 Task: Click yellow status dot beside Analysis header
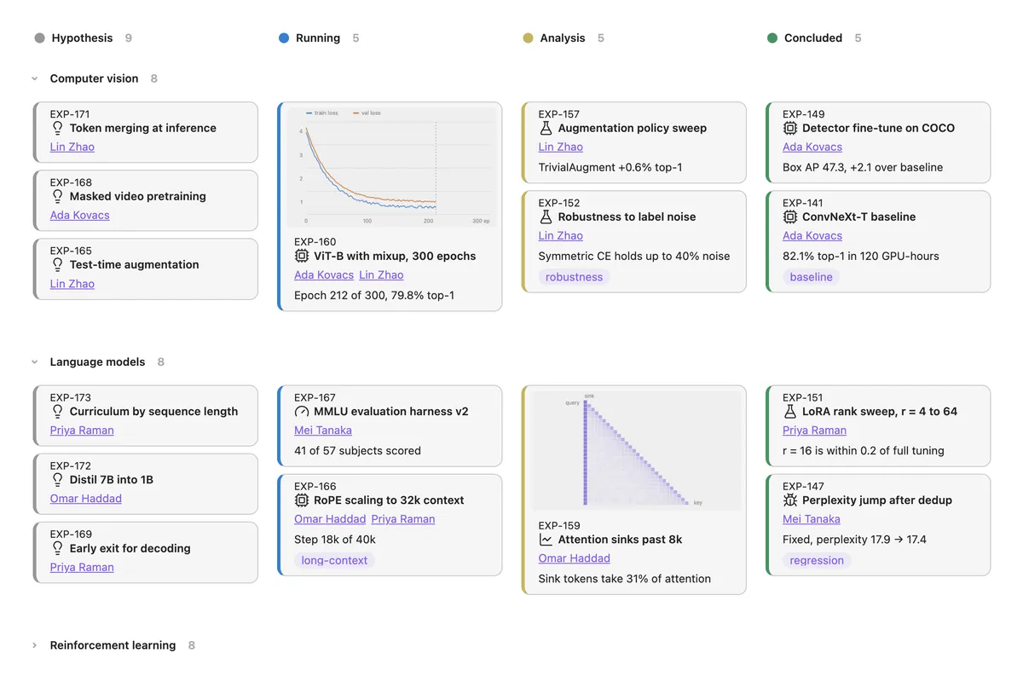pos(528,38)
